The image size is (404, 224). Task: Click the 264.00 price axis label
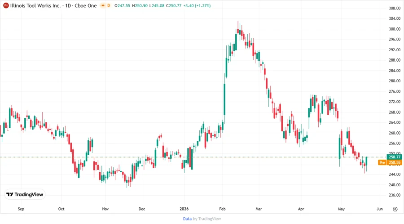pos(395,123)
